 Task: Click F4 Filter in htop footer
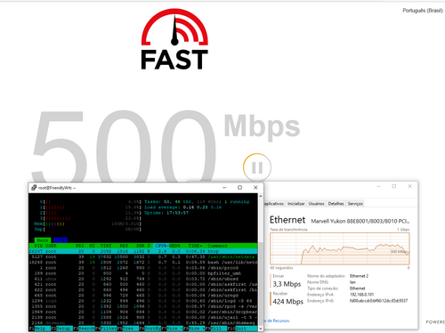(x=106, y=329)
